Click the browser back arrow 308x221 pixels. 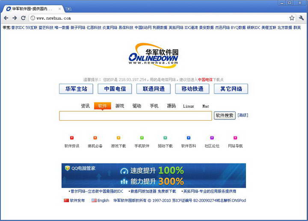(6, 18)
